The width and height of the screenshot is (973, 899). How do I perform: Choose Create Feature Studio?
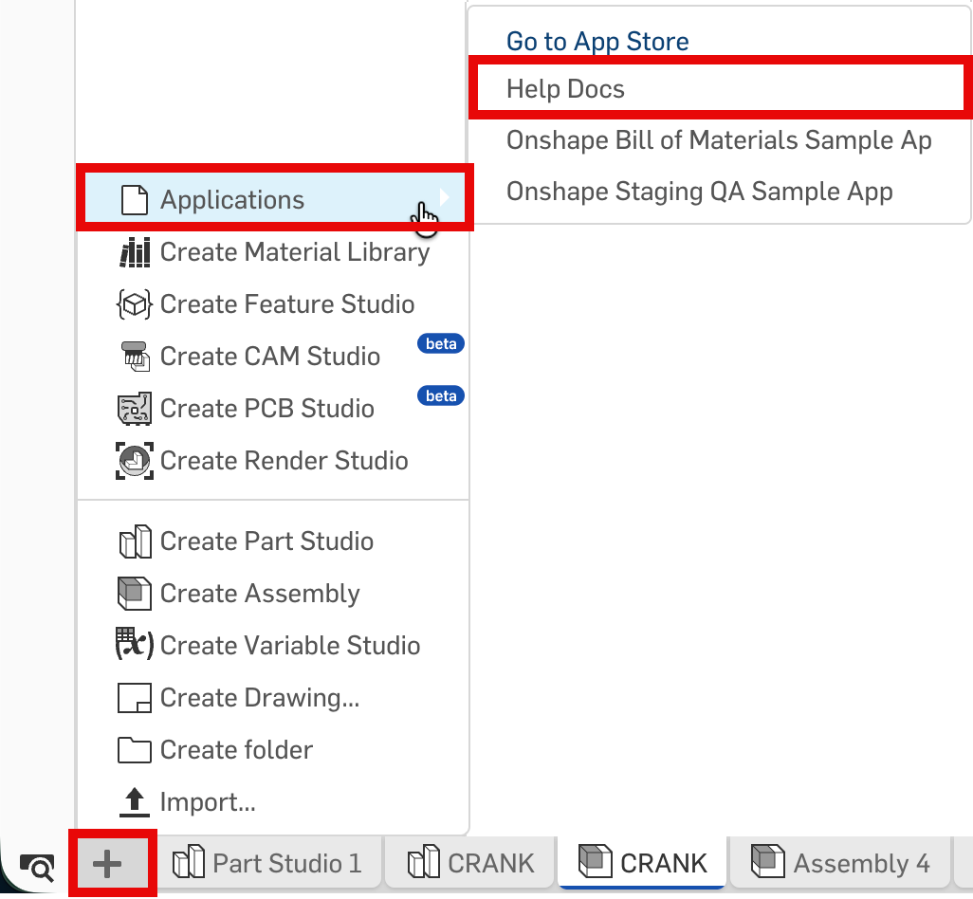click(x=273, y=304)
